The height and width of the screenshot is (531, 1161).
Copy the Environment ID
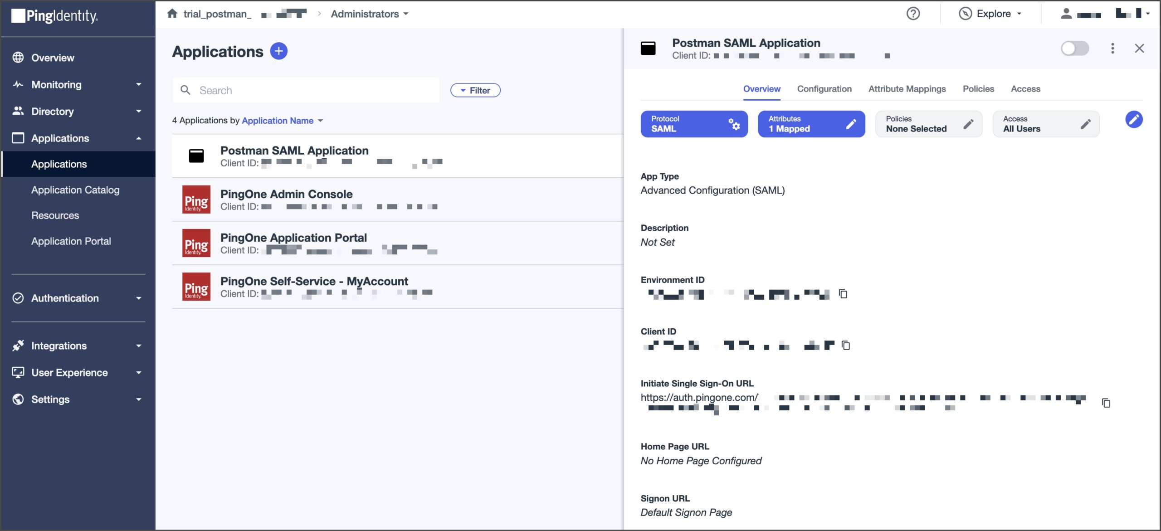pyautogui.click(x=843, y=293)
